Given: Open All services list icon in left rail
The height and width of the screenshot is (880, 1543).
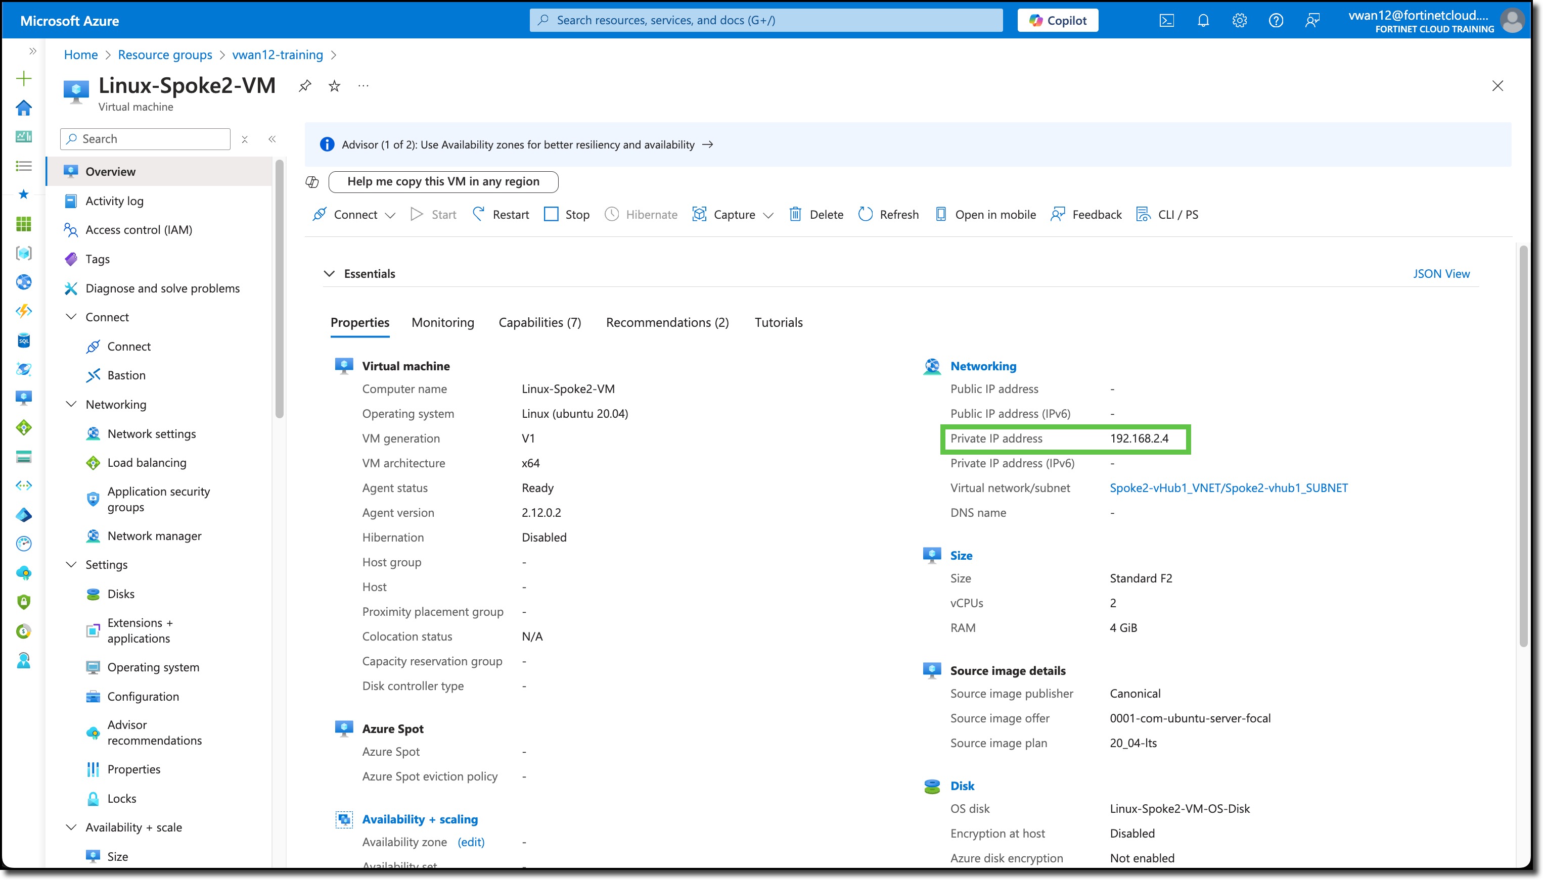Looking at the screenshot, I should [x=24, y=166].
